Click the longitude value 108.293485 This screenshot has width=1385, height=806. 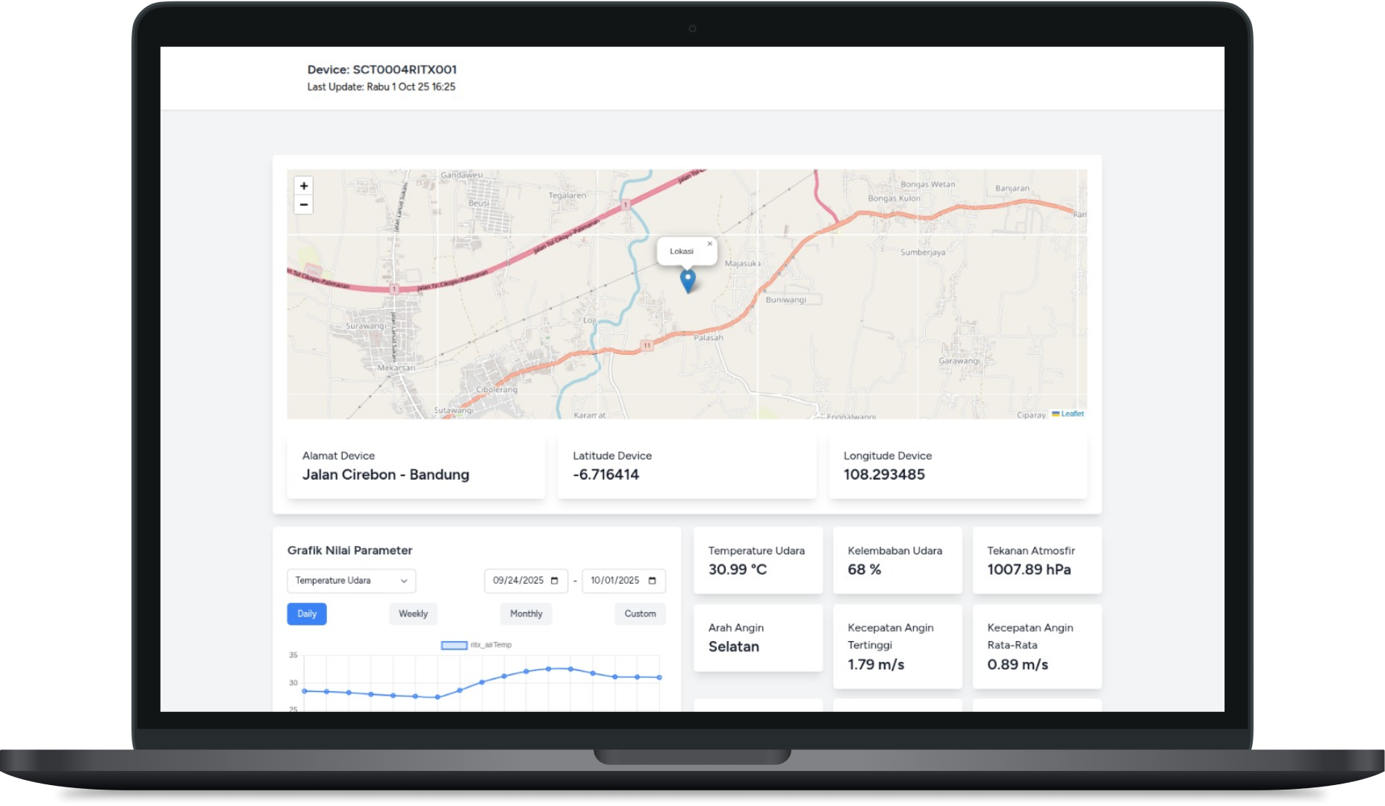point(884,475)
